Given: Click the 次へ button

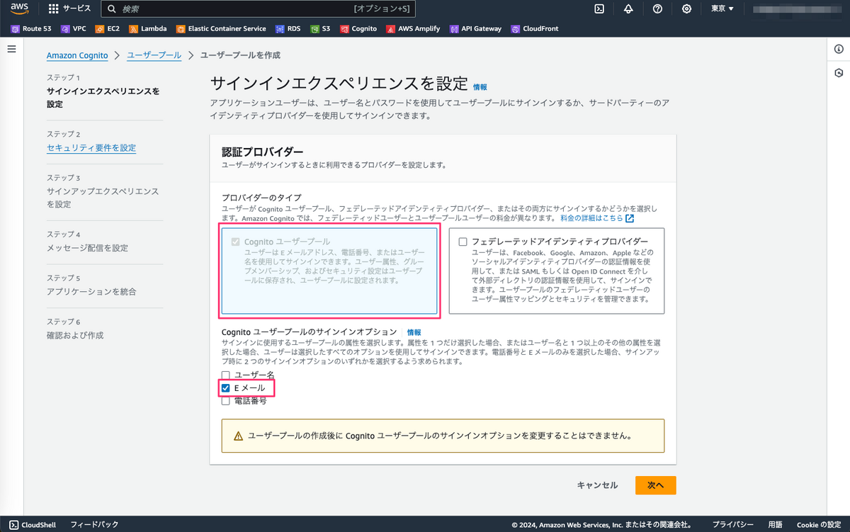Looking at the screenshot, I should tap(655, 485).
